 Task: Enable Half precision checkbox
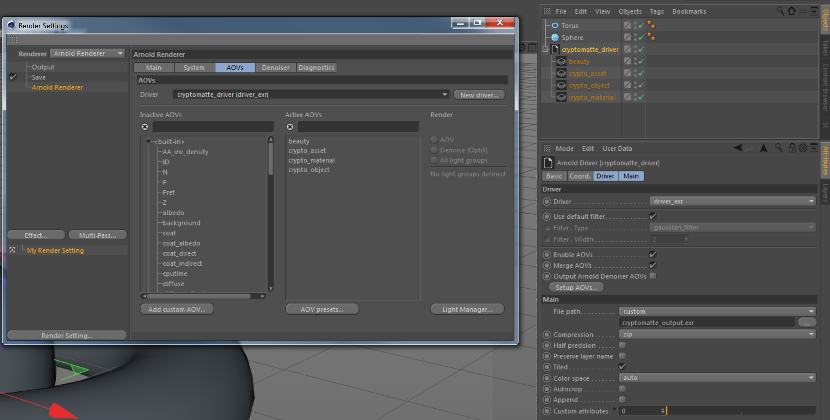622,345
